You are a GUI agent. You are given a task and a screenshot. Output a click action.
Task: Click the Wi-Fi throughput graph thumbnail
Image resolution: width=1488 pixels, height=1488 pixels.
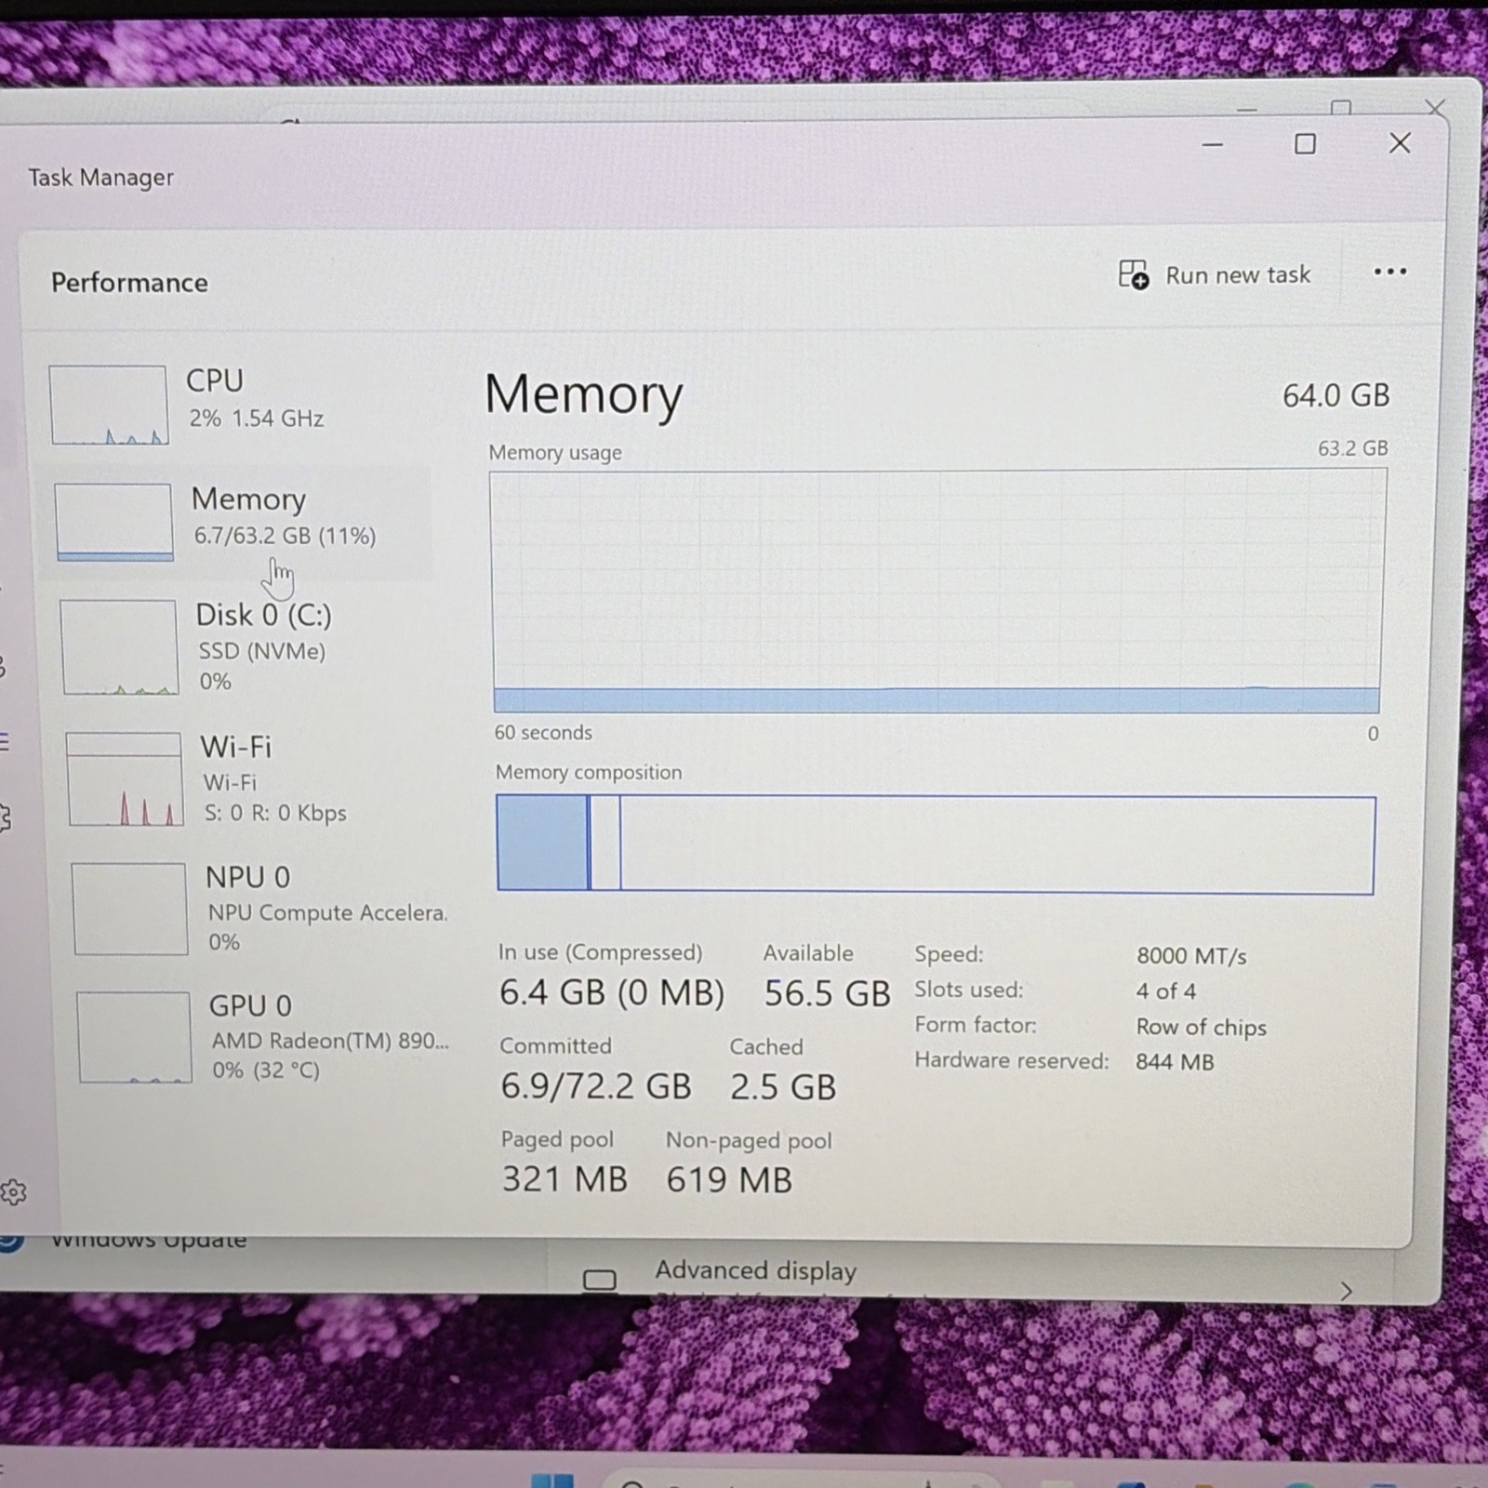124,779
